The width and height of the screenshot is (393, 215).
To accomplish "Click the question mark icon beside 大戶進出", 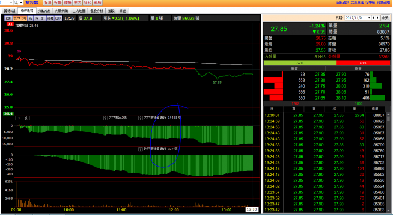I will [105, 118].
